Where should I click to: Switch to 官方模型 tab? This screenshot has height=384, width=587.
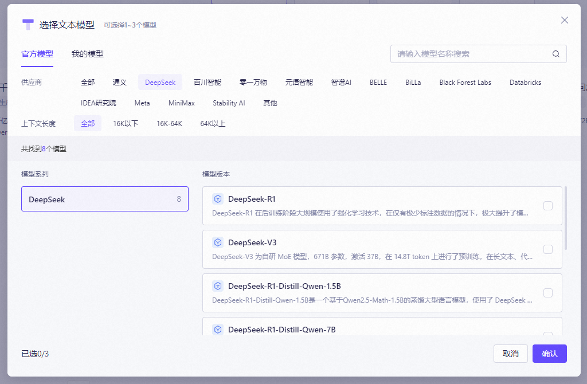pyautogui.click(x=37, y=54)
